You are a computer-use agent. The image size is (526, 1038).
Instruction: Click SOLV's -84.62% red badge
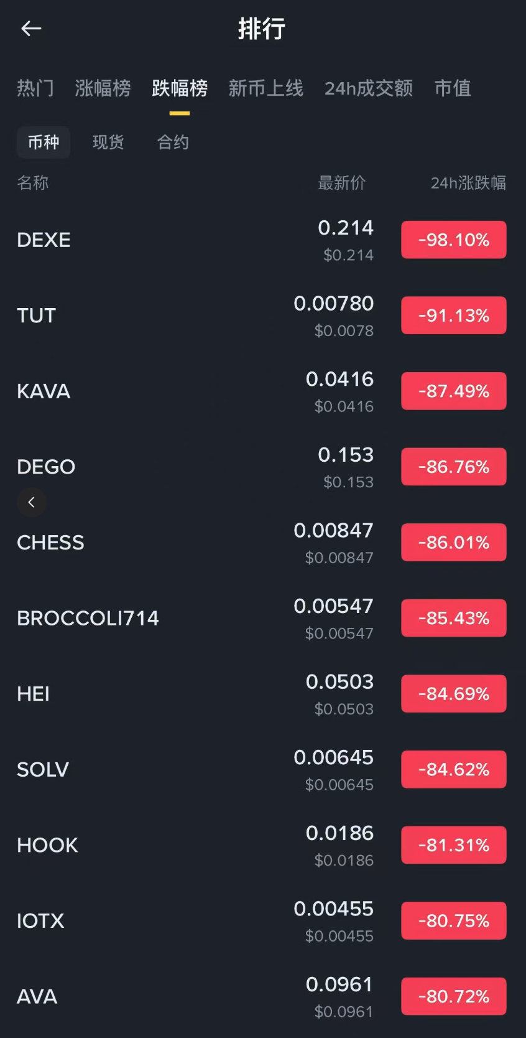click(453, 769)
